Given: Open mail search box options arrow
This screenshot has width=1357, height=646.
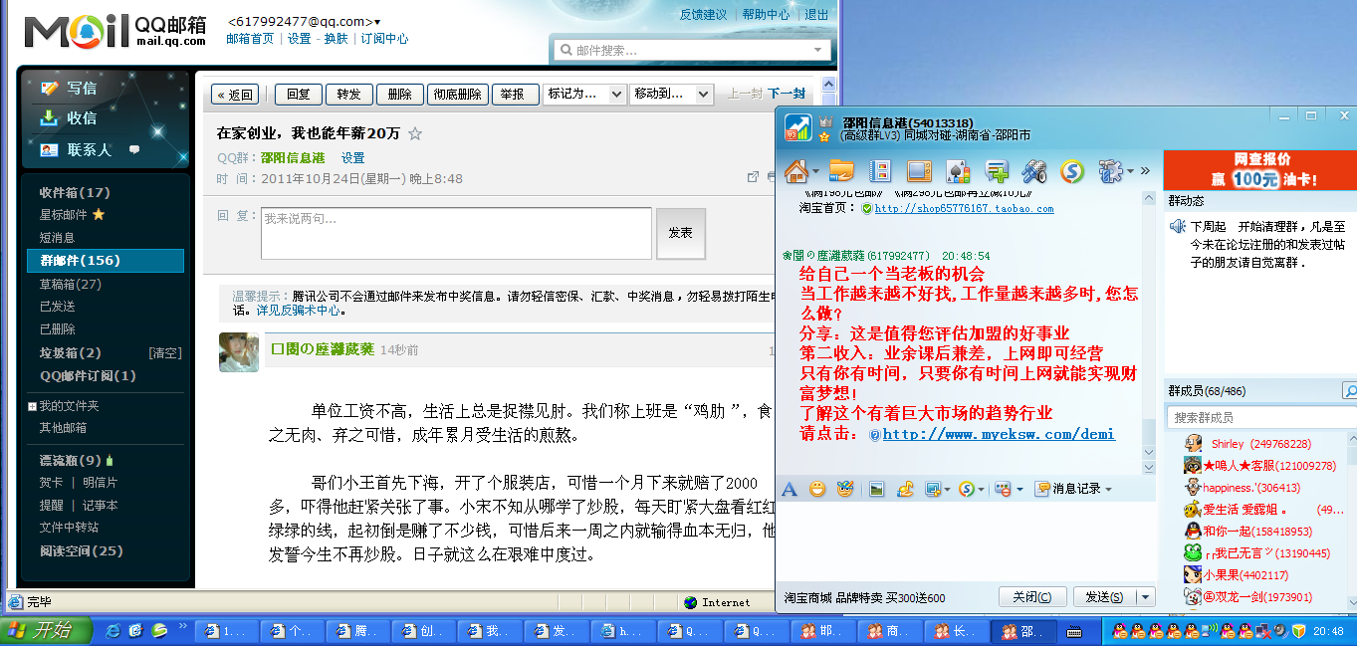Looking at the screenshot, I should [x=820, y=49].
